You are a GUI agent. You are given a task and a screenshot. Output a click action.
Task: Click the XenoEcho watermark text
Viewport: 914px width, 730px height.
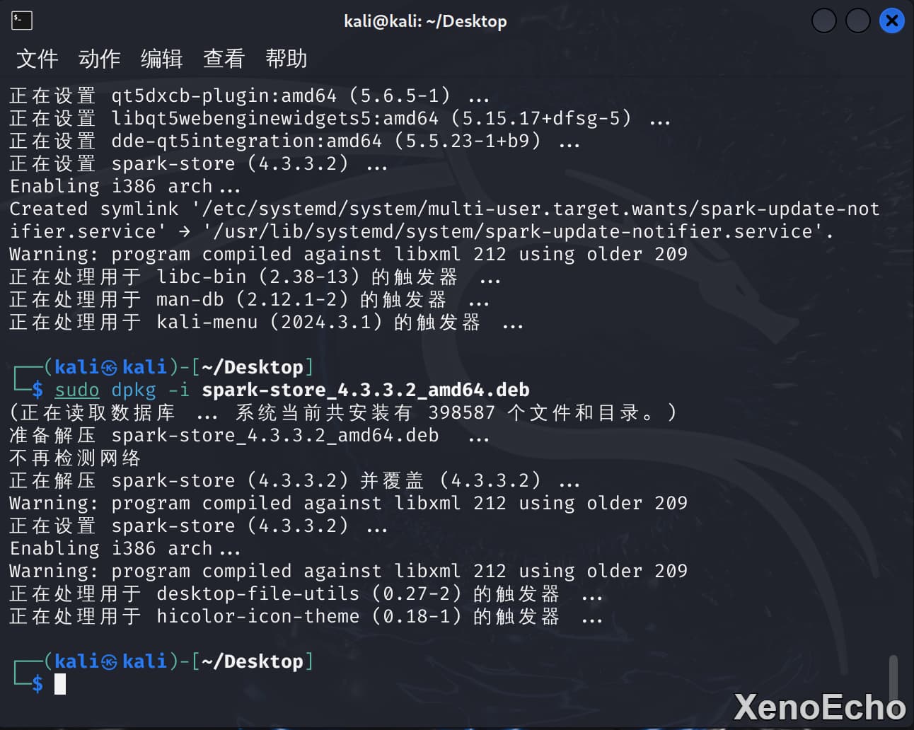[x=819, y=707]
